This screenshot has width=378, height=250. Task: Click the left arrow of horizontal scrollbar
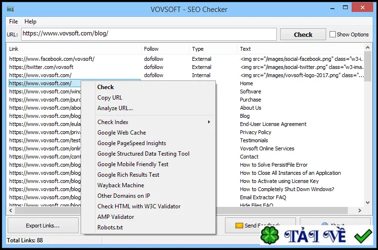11,211
